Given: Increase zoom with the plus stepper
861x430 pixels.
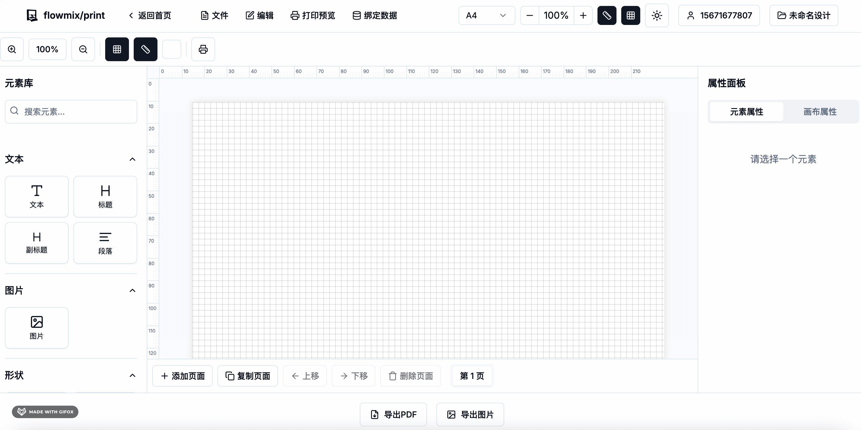Looking at the screenshot, I should point(583,15).
